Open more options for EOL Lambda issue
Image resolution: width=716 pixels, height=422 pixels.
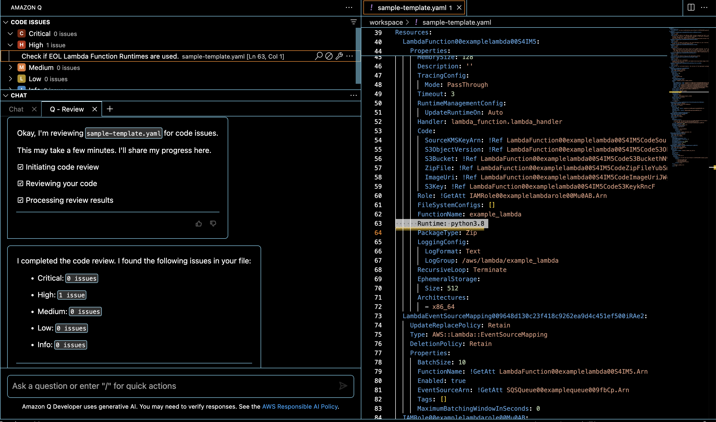pyautogui.click(x=350, y=56)
